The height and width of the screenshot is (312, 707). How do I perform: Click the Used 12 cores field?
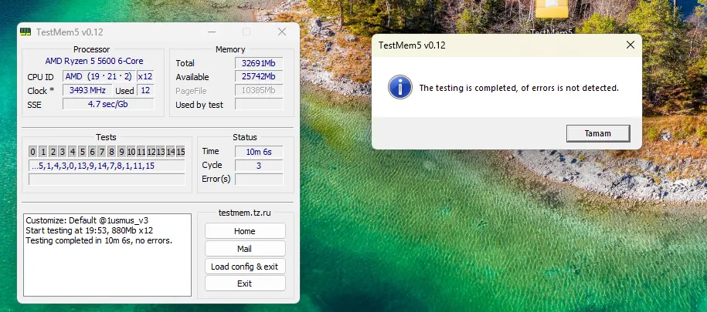click(145, 90)
